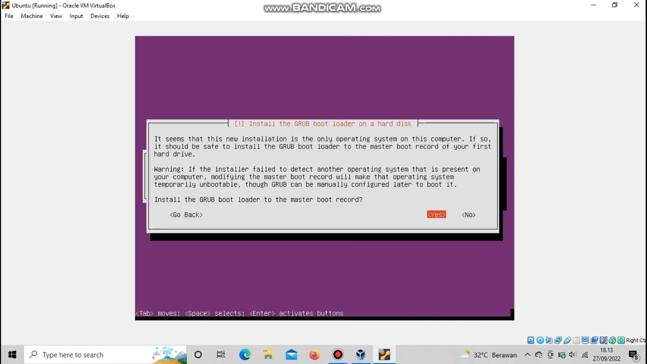Open the Mail app on taskbar
The height and width of the screenshot is (364, 647).
click(291, 354)
